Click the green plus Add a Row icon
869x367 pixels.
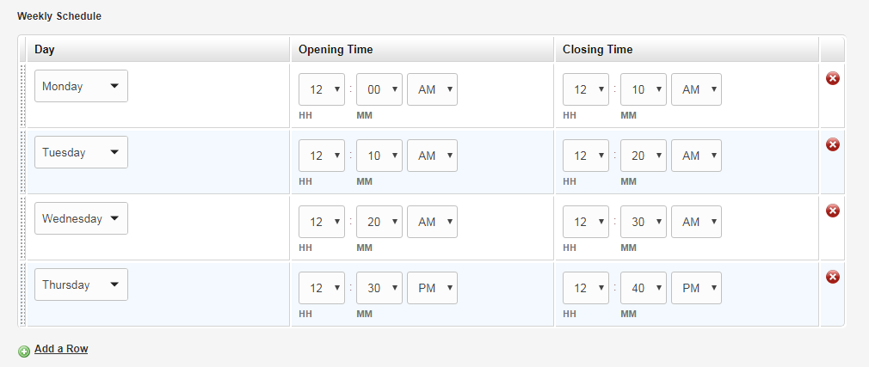pos(24,352)
